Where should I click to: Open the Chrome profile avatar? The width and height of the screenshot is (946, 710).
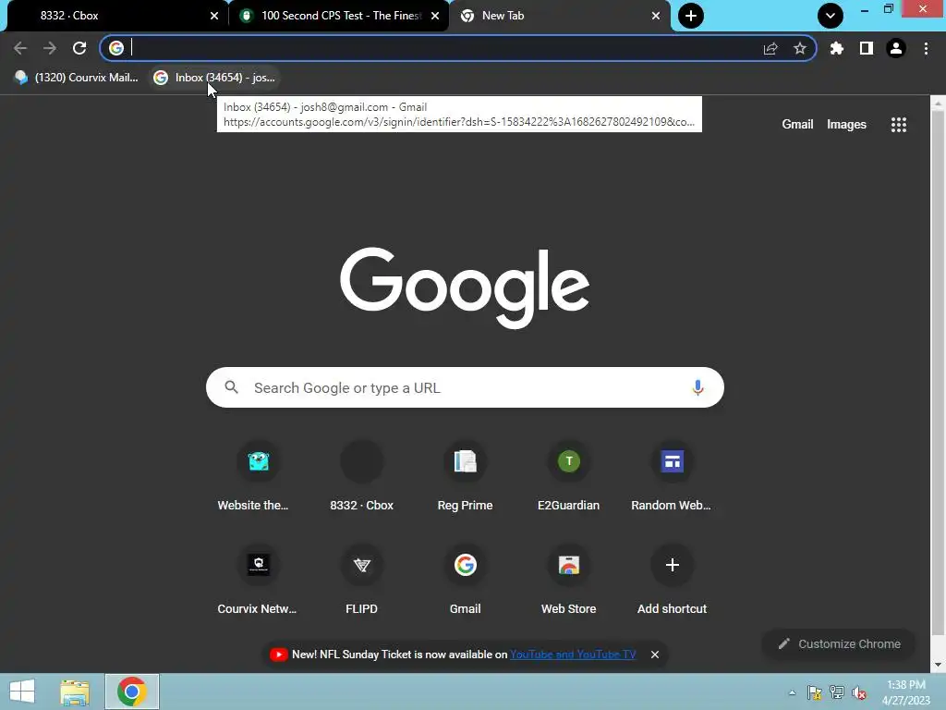[x=896, y=48]
